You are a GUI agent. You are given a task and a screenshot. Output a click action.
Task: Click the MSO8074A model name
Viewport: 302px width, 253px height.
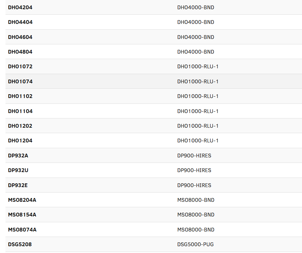point(22,230)
